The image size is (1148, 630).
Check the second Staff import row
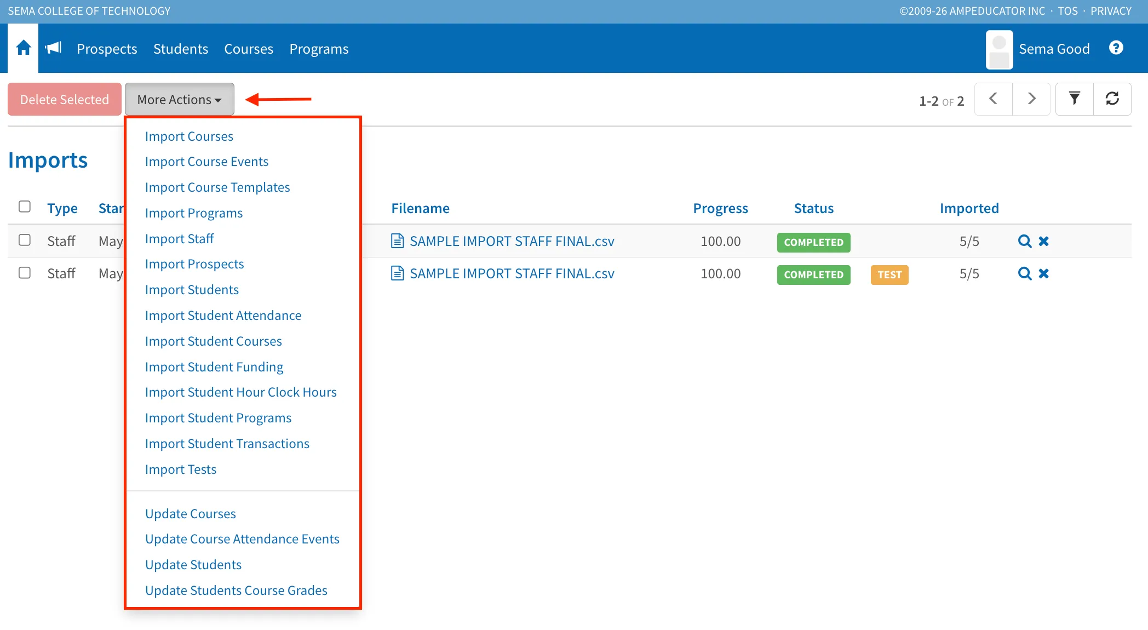(x=25, y=272)
